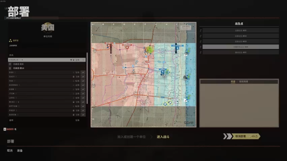Click the highlighted #01 spawn point row
287x161 pixels.
[240, 47]
